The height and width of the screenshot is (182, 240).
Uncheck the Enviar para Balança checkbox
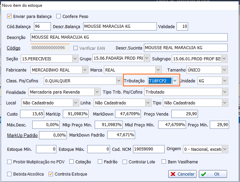tap(10, 16)
